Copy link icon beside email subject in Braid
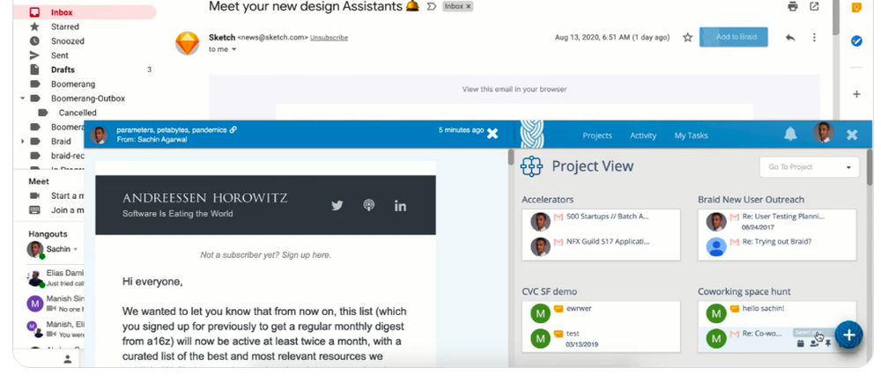 [x=233, y=129]
